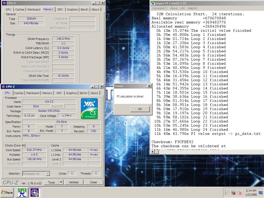The height and width of the screenshot is (198, 264).
Task: Click the FSB:DRAM ratio value 1:1
Action: click(x=63, y=43)
